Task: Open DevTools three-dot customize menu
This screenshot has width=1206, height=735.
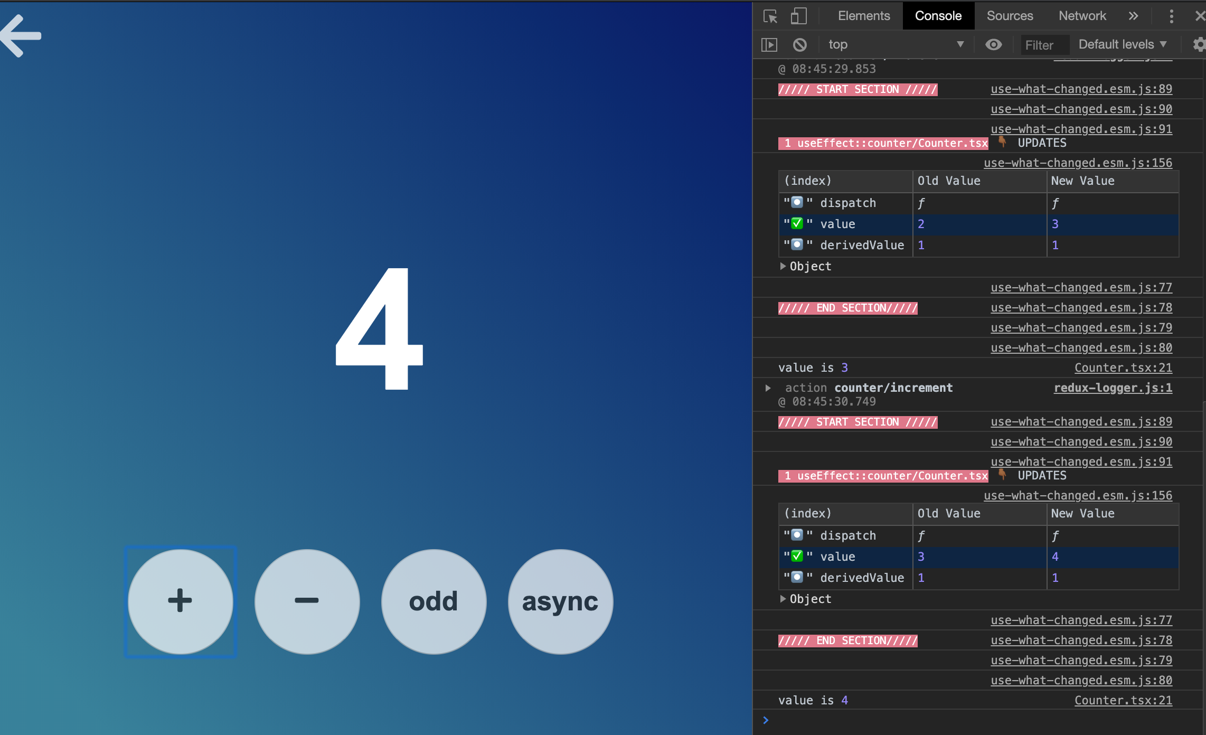Action: tap(1171, 16)
